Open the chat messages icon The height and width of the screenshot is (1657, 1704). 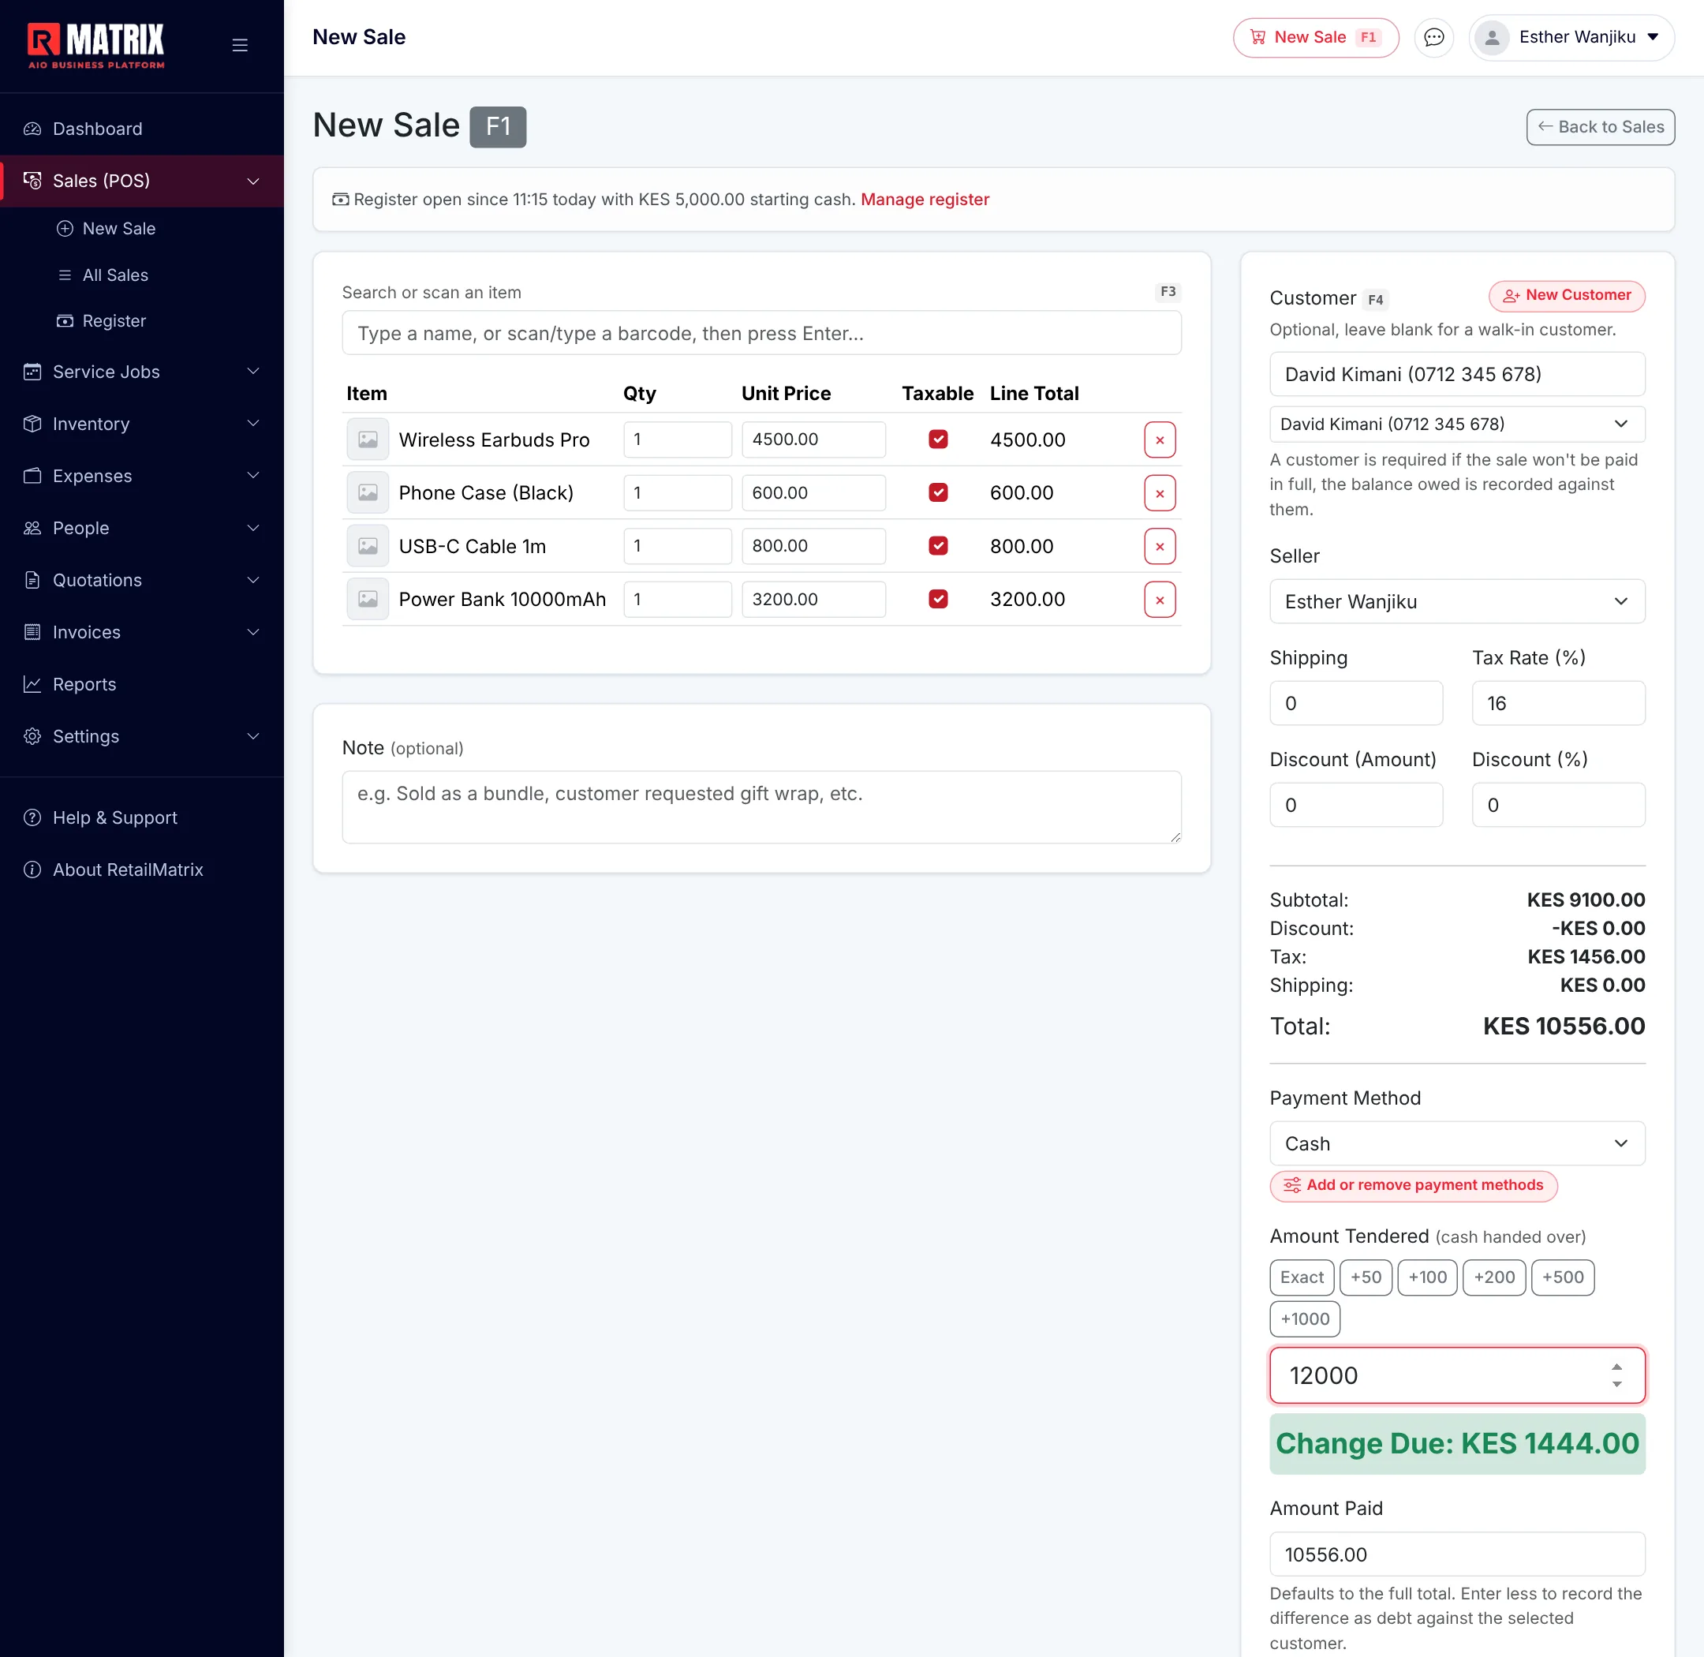[x=1434, y=37]
